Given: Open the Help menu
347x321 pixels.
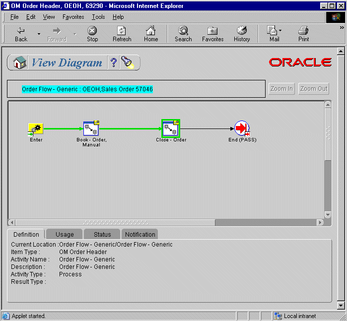Looking at the screenshot, I should pyautogui.click(x=118, y=17).
